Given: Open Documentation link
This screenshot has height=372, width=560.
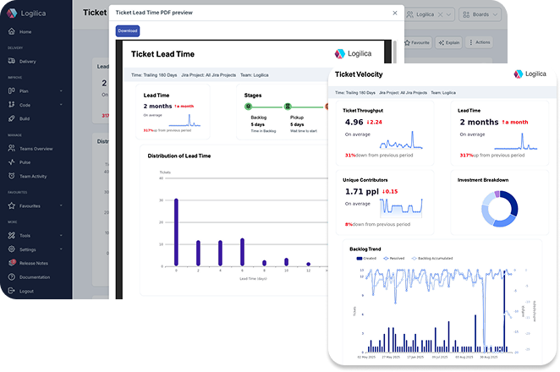Looking at the screenshot, I should coord(35,277).
